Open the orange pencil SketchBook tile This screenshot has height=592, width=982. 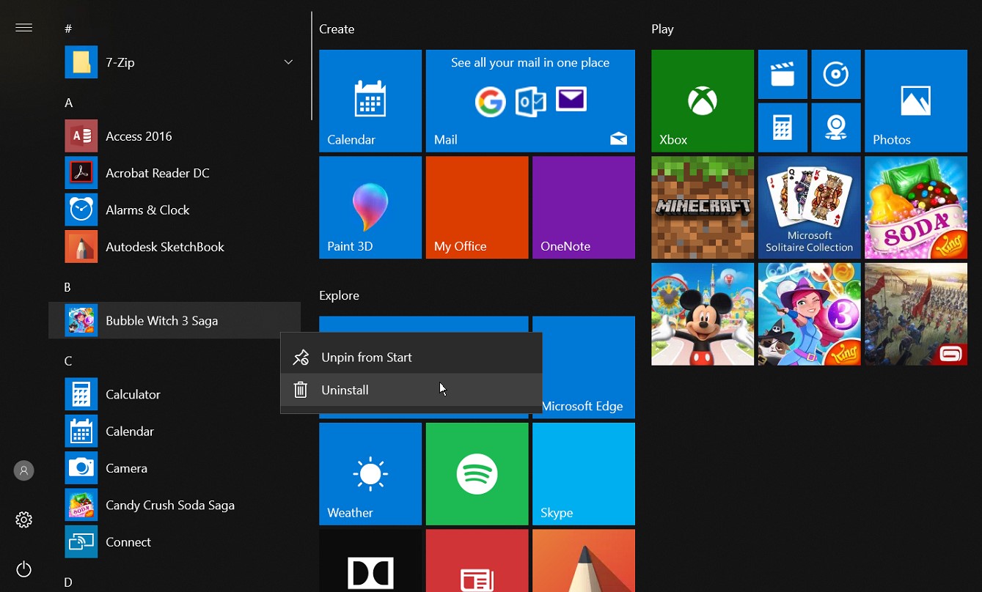[584, 560]
